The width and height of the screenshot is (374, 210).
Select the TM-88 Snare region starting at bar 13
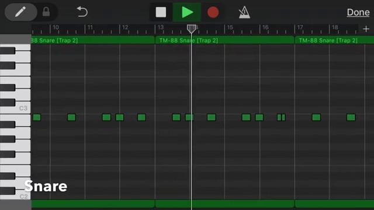[x=224, y=40]
